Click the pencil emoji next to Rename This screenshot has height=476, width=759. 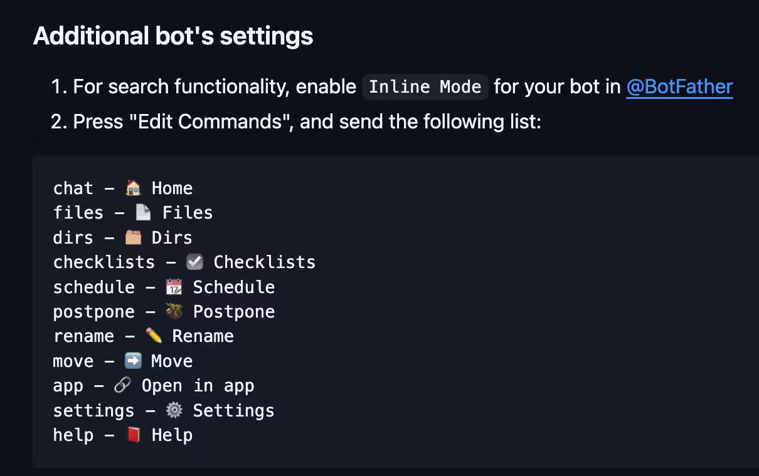tap(154, 336)
